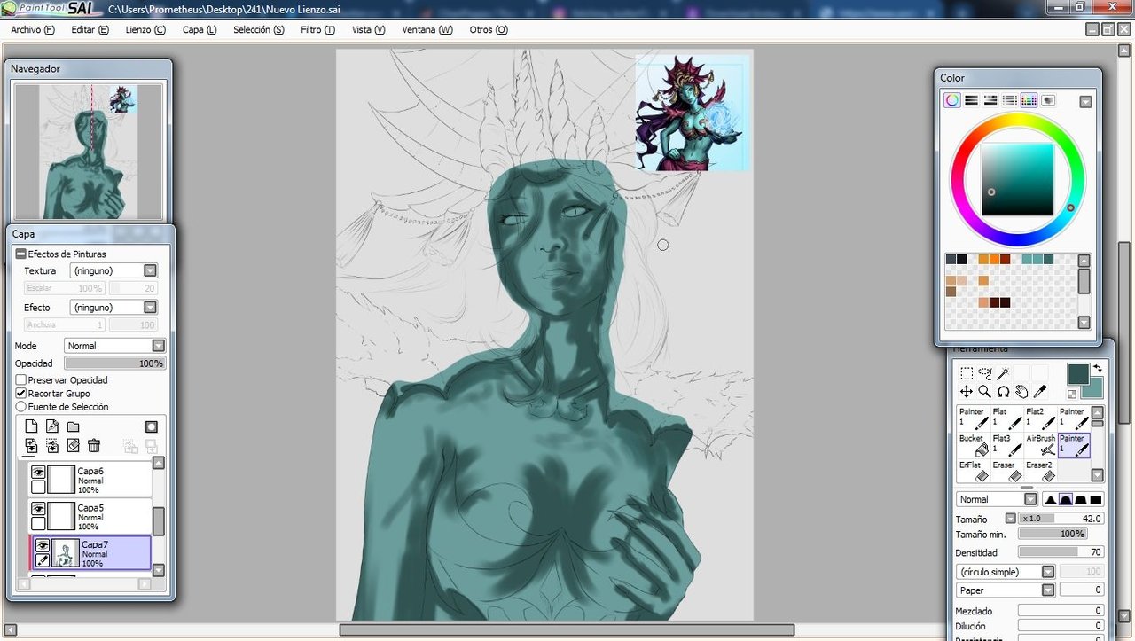Choose the AirBrush tool
This screenshot has height=641, width=1135.
(1040, 444)
